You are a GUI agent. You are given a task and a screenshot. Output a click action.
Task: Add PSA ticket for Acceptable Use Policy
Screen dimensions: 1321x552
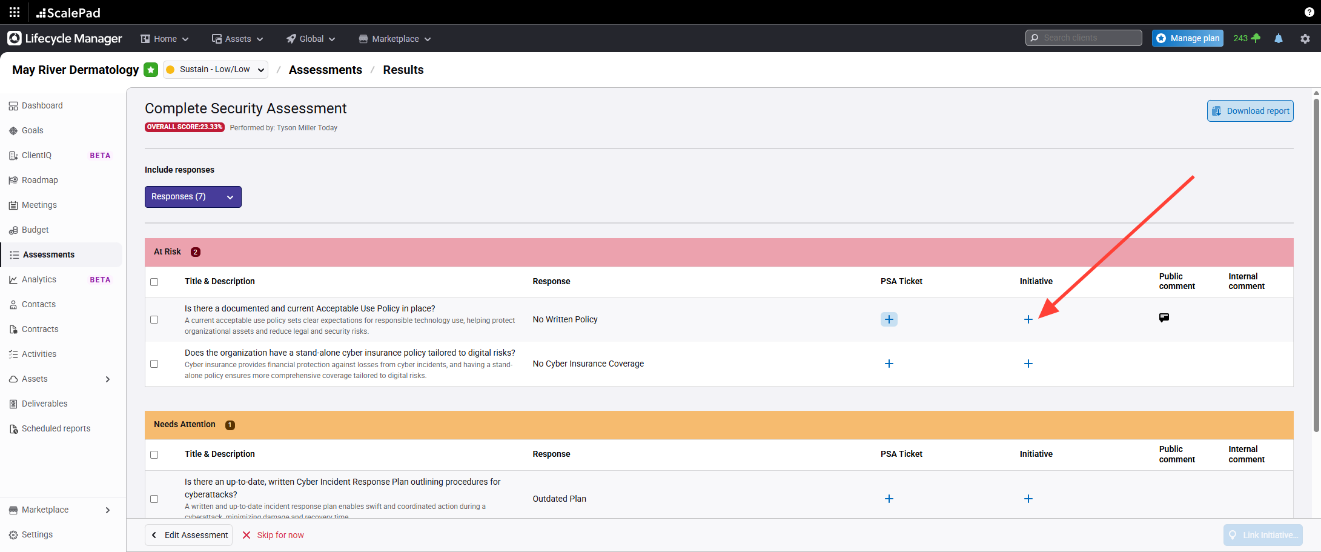coord(889,319)
